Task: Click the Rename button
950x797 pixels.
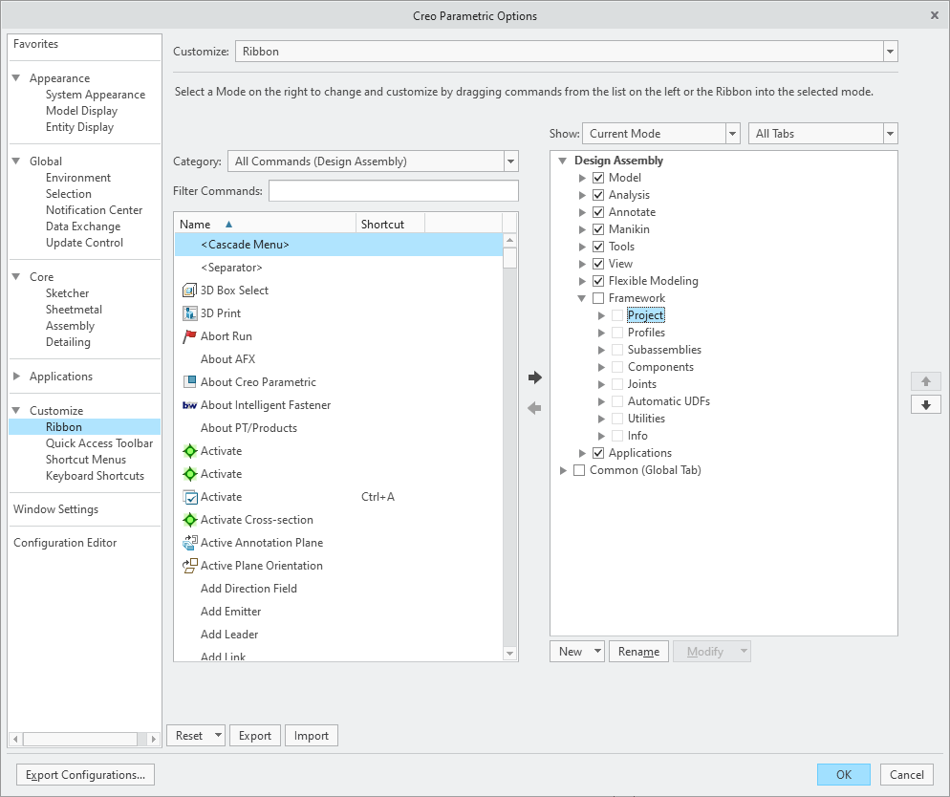Action: pyautogui.click(x=637, y=651)
